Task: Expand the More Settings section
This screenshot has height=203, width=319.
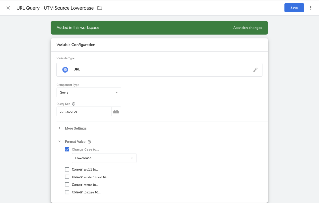Action: [76, 128]
